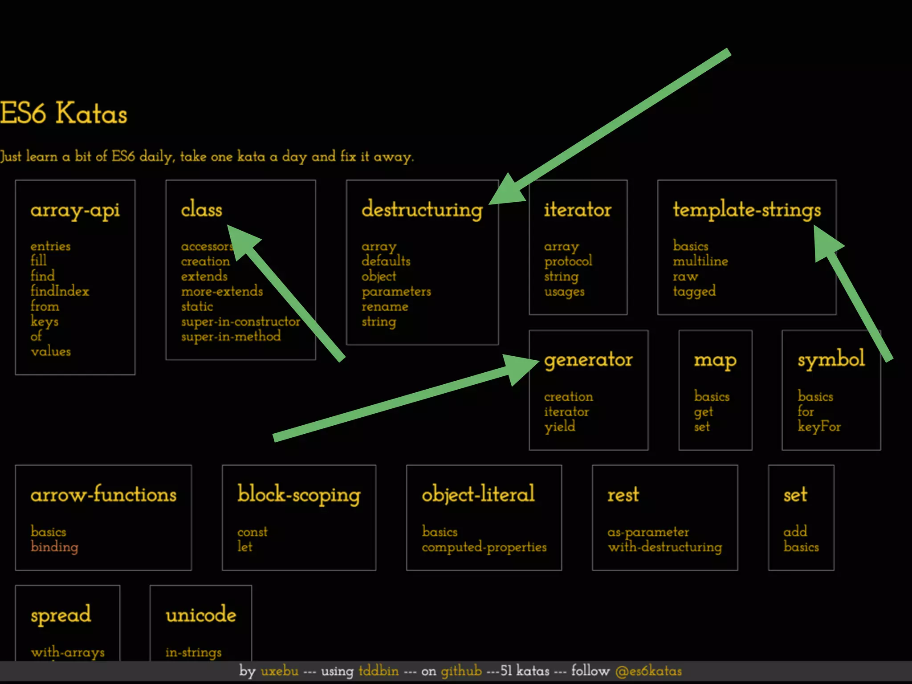Click the tagged template-strings kata
The image size is (912, 684).
click(694, 291)
